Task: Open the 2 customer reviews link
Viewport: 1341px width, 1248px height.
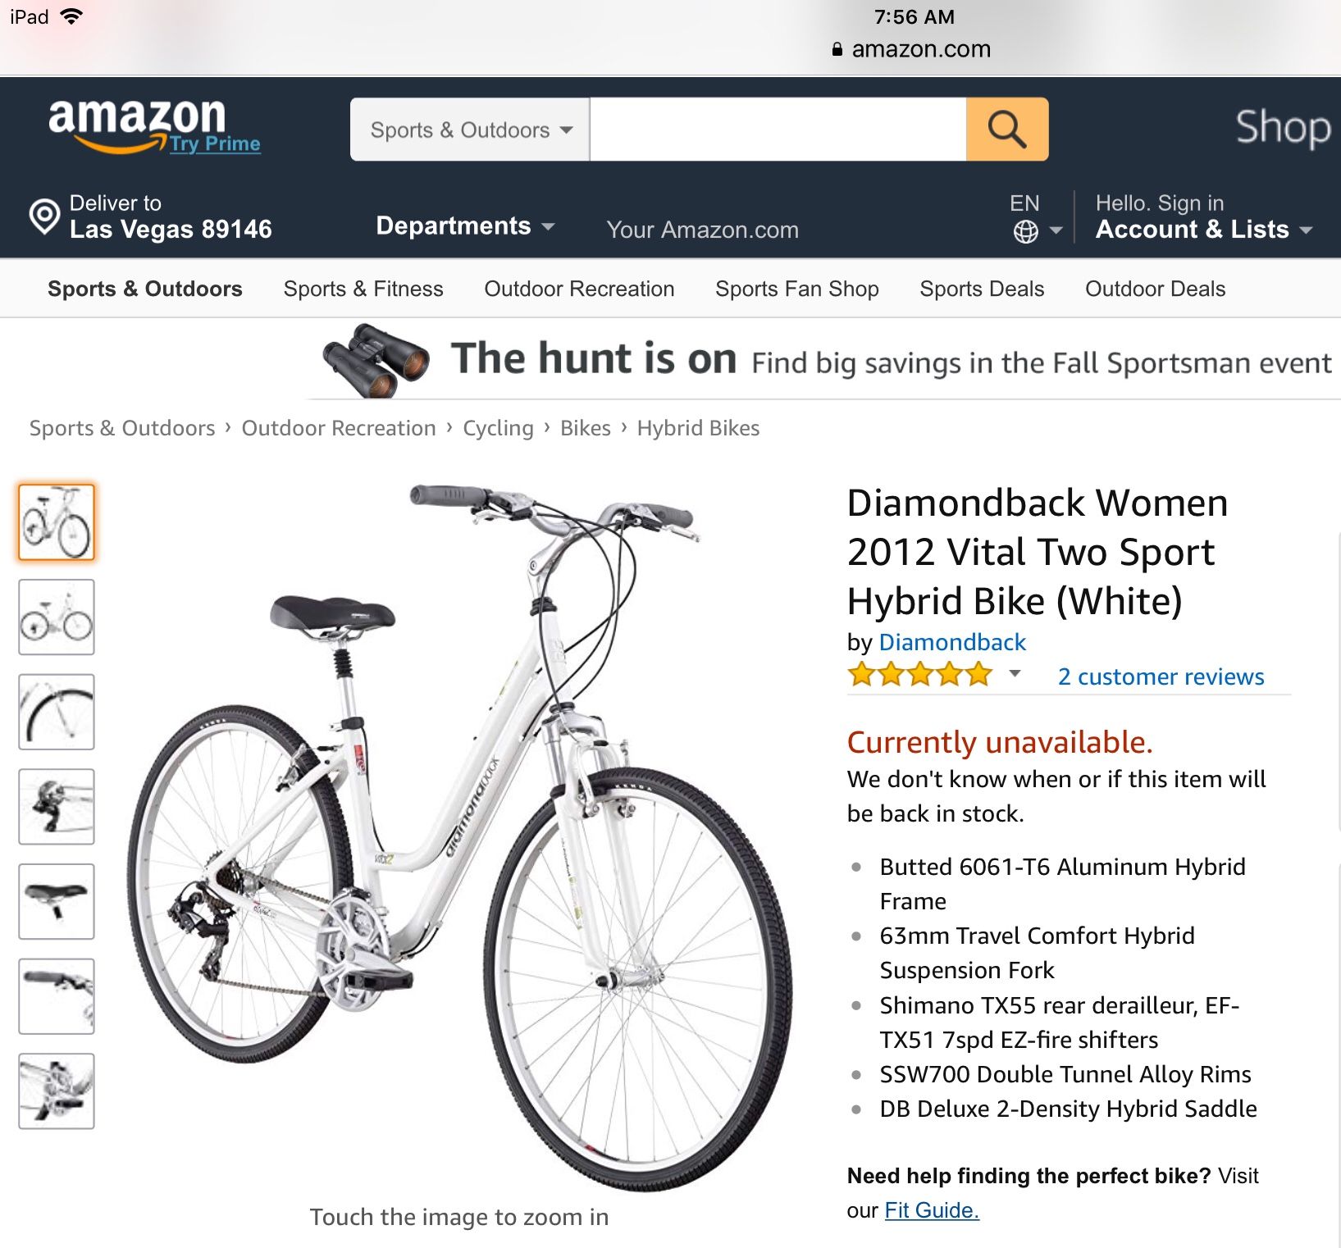Action: (x=1161, y=676)
